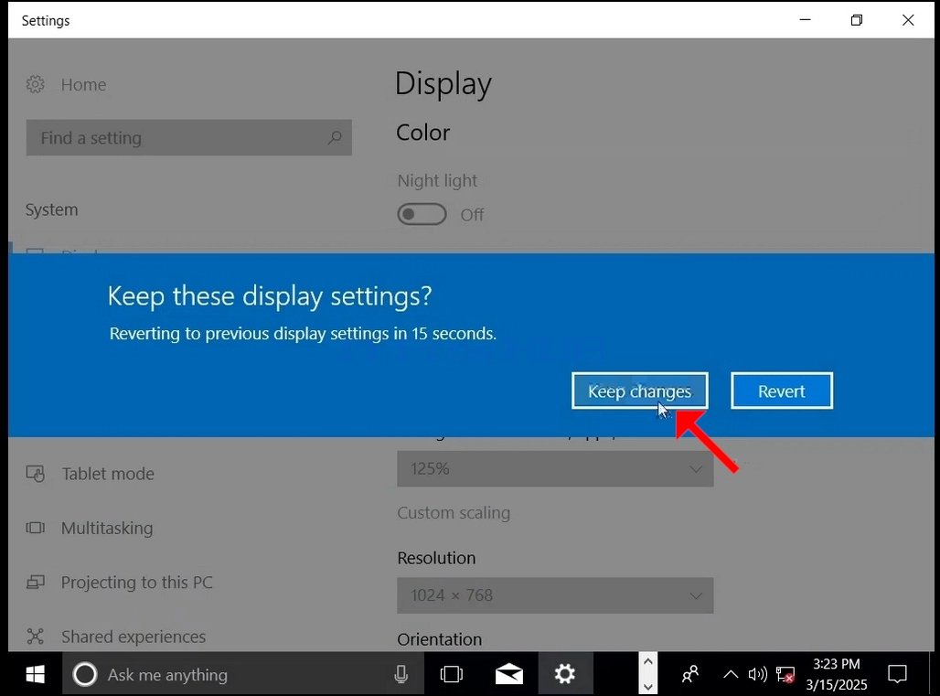Click the Find a setting search box
The width and height of the screenshot is (940, 696).
(189, 138)
